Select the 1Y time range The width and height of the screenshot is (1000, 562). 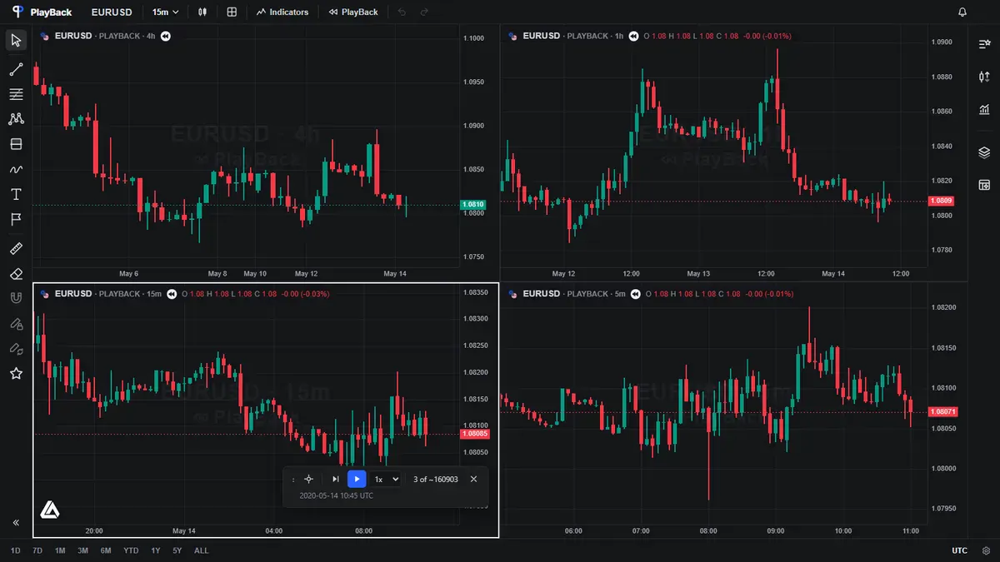click(156, 550)
